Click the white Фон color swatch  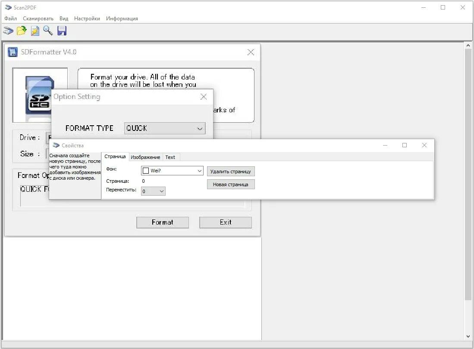click(x=146, y=171)
